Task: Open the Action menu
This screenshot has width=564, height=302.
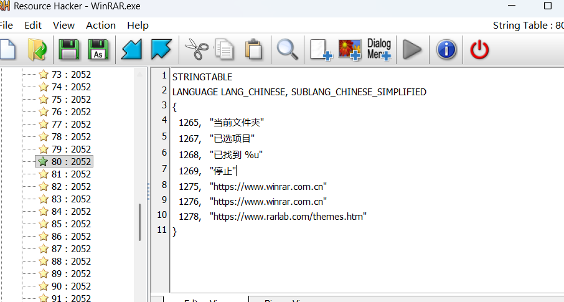Action: 101,26
